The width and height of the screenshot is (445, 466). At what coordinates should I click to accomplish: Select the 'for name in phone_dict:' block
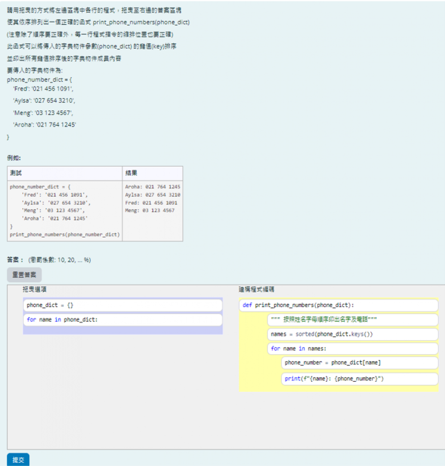pyautogui.click(x=122, y=320)
